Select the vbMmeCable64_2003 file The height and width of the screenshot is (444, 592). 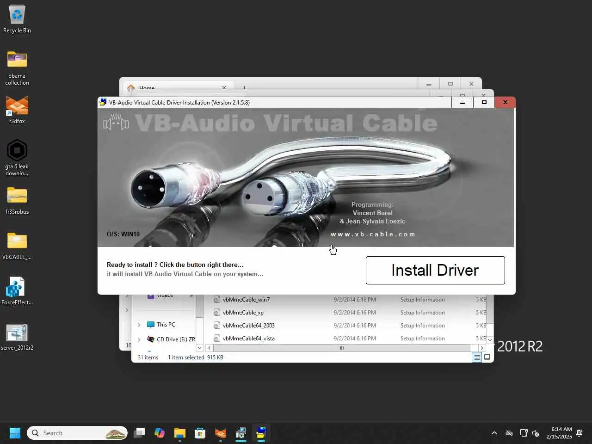(x=249, y=326)
